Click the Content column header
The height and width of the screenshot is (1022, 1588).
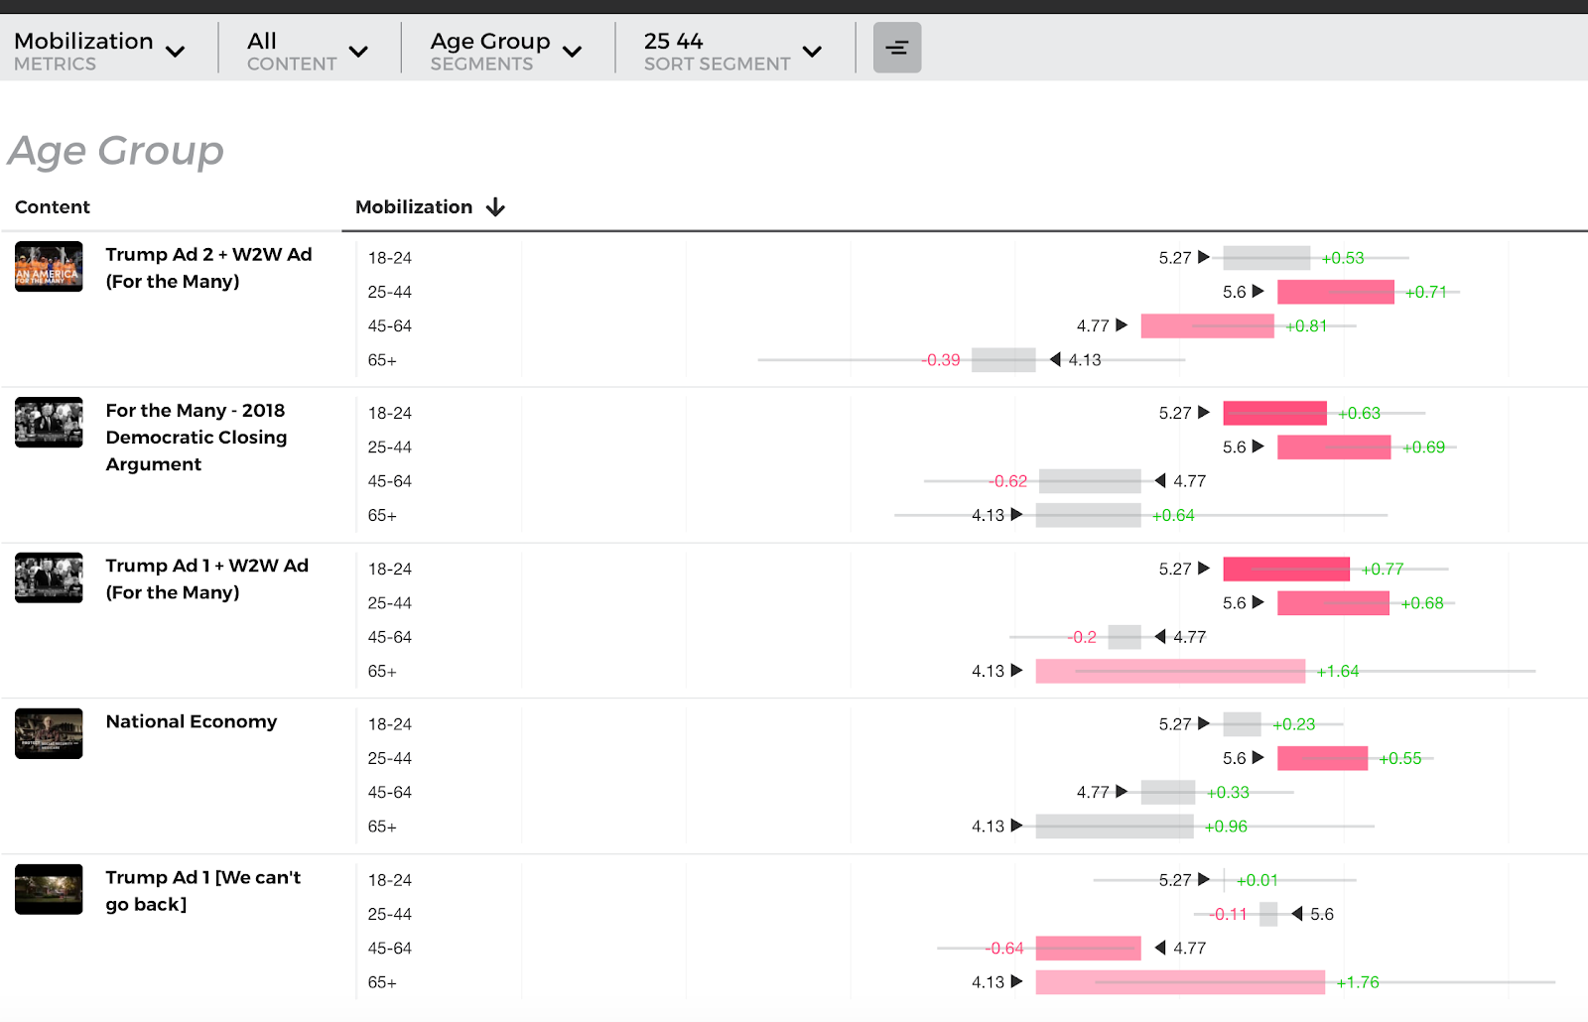point(53,207)
